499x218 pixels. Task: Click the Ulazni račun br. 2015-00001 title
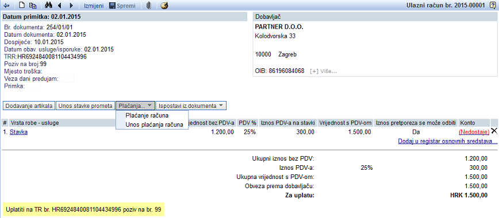[x=446, y=5]
